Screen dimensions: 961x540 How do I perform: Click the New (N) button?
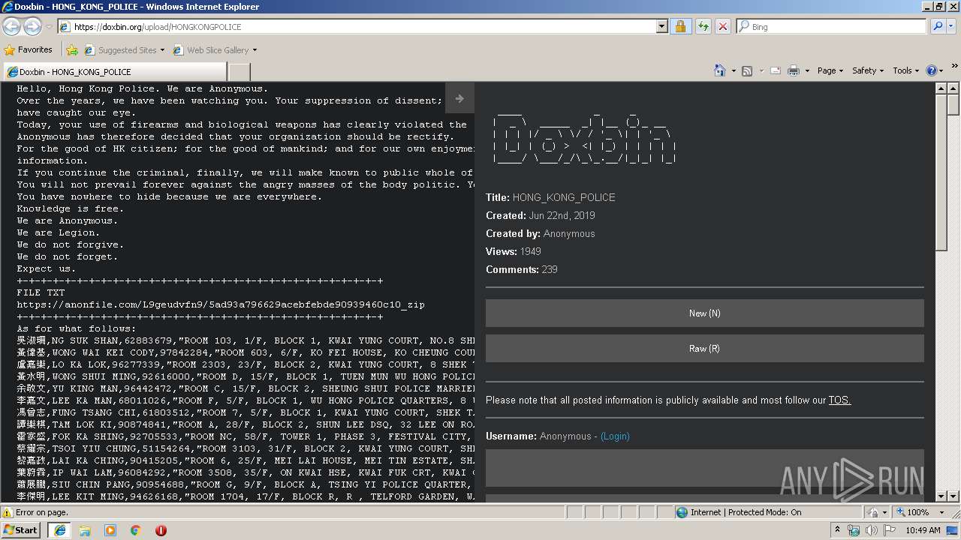coord(705,313)
